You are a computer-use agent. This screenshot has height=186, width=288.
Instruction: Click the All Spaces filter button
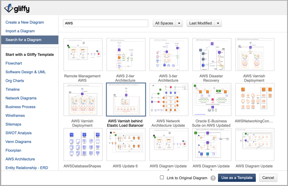point(164,23)
